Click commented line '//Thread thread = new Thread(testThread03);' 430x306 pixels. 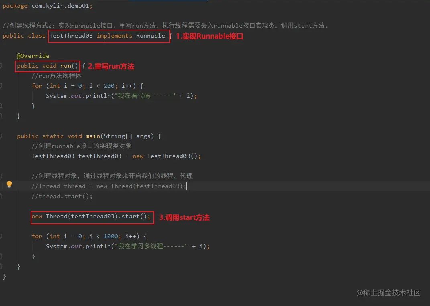[109, 186]
